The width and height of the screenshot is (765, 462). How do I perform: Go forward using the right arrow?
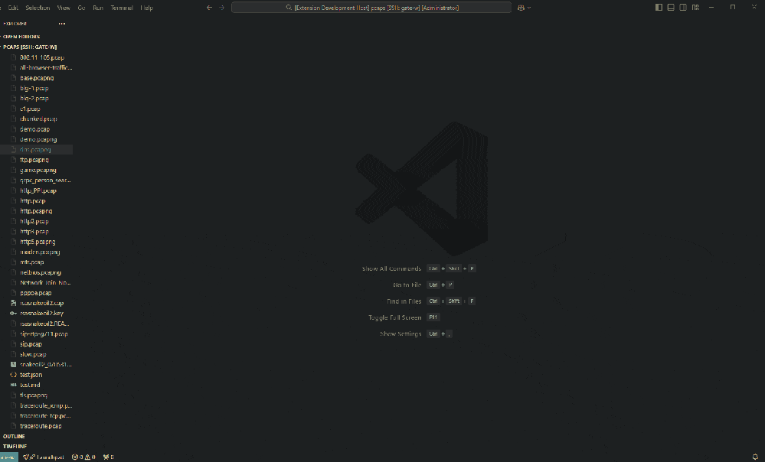tap(221, 8)
